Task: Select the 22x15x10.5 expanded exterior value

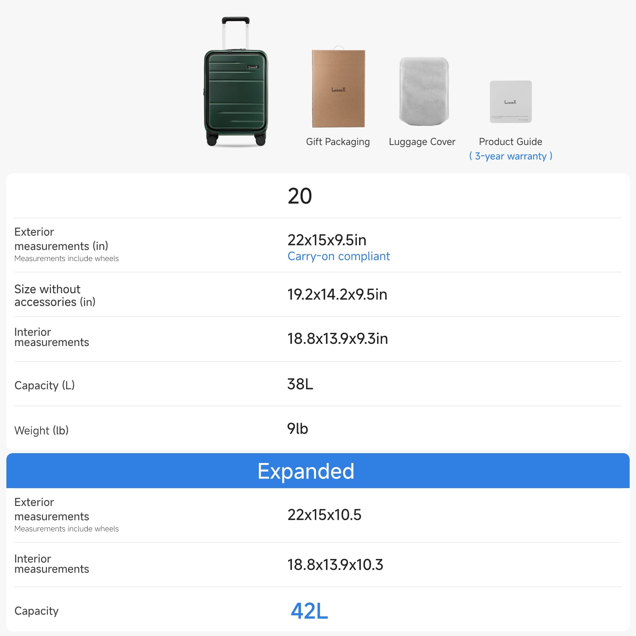Action: [324, 514]
